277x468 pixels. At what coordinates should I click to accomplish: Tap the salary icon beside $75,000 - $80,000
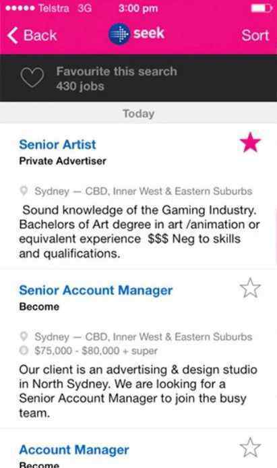point(24,351)
